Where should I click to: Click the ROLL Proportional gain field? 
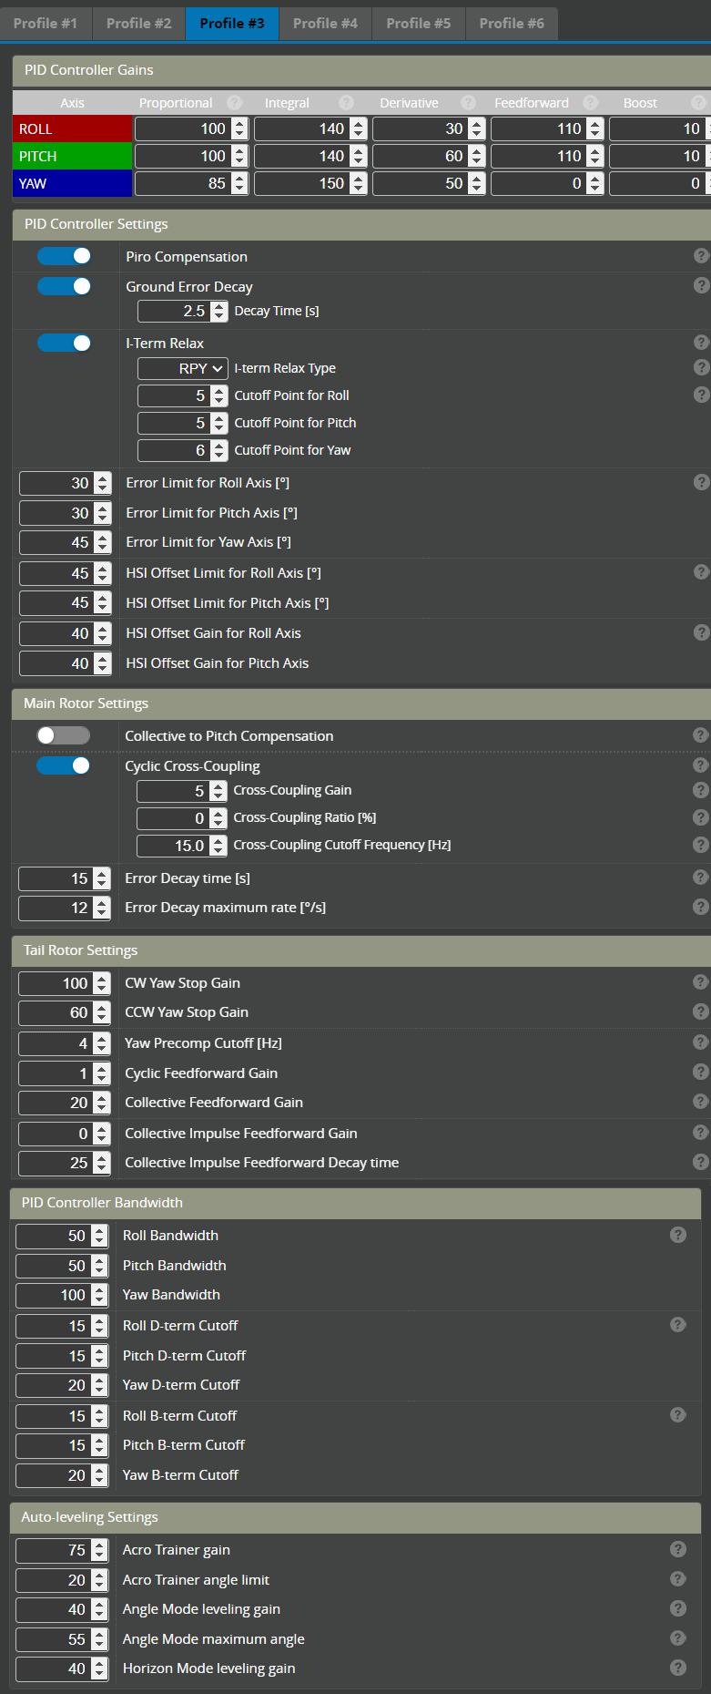click(x=182, y=129)
